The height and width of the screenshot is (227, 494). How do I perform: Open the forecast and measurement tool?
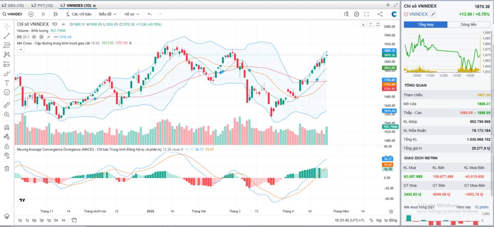[x=7, y=64]
